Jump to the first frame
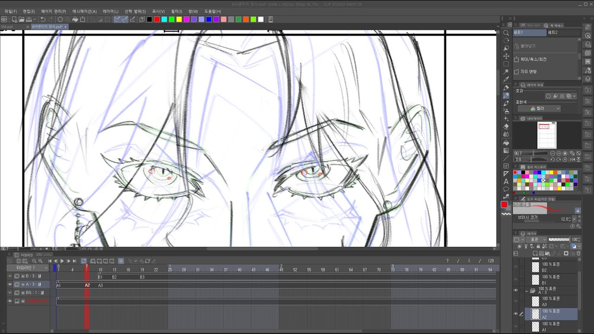 [50, 261]
